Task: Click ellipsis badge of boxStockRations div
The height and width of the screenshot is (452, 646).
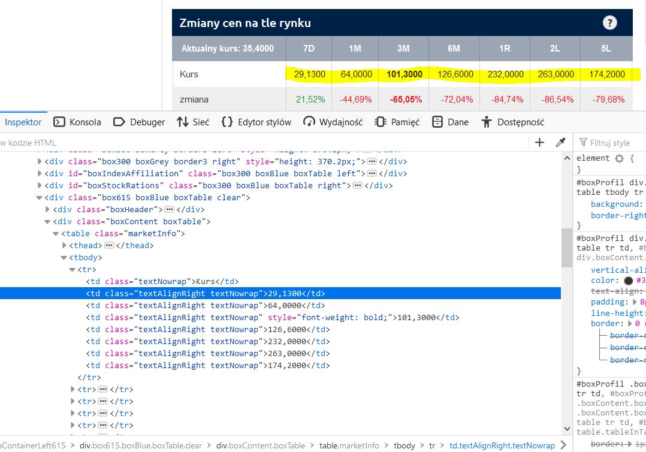Action: 358,185
